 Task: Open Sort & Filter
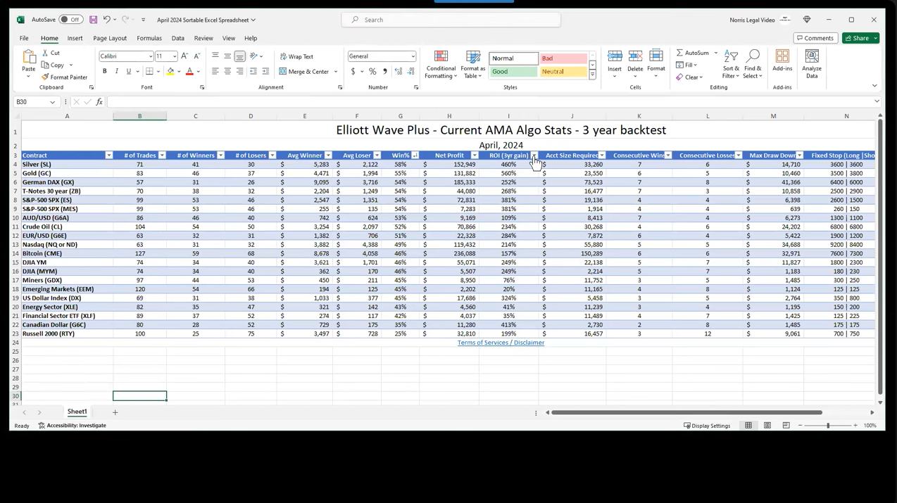click(731, 65)
